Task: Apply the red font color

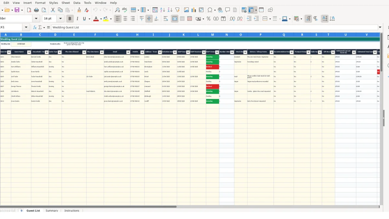Action: pos(96,19)
